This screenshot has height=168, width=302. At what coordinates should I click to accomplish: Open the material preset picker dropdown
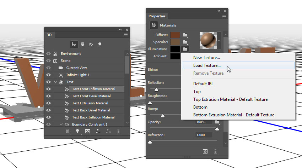(x=219, y=40)
